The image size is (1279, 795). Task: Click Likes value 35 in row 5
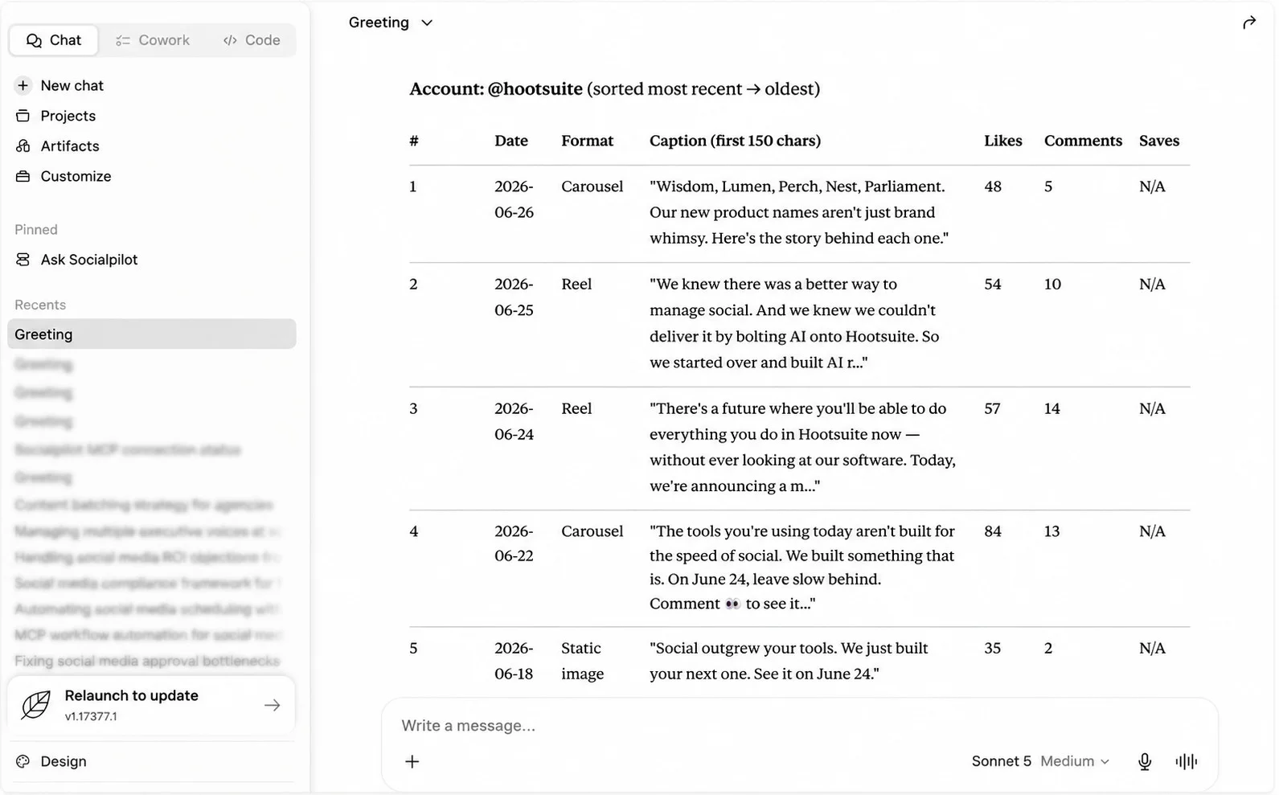click(x=993, y=648)
